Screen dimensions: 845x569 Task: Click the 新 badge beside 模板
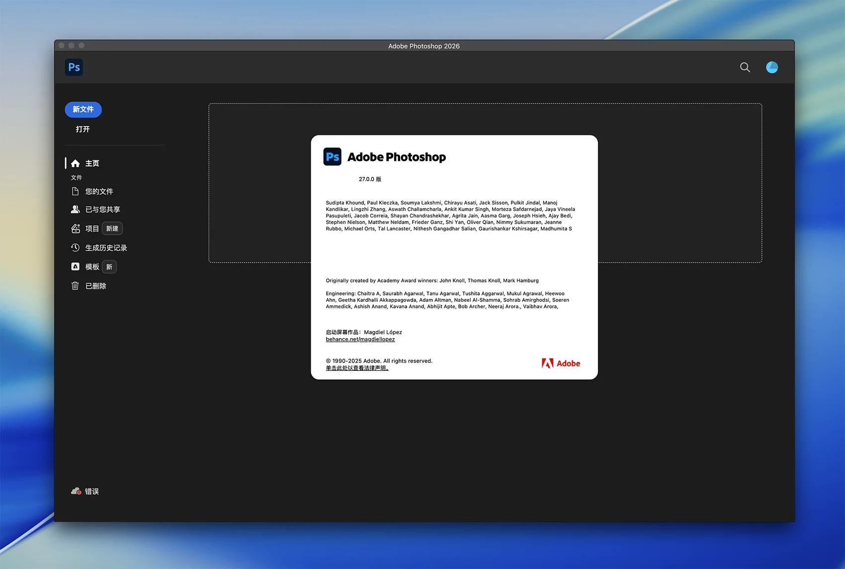click(x=109, y=267)
